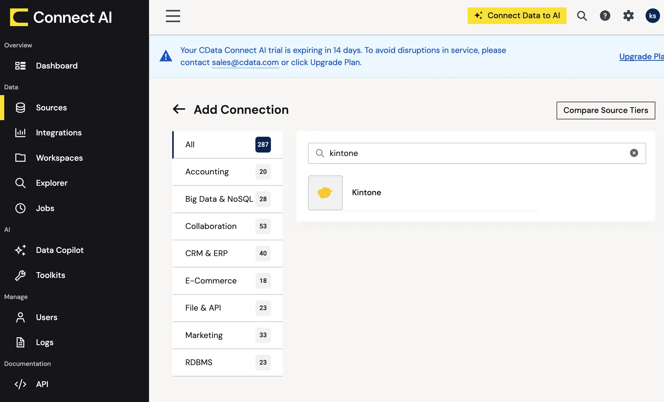Select the Collaboration category

coord(227,226)
